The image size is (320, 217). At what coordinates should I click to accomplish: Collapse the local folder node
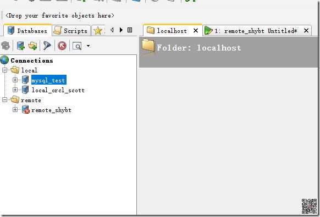click(x=5, y=70)
